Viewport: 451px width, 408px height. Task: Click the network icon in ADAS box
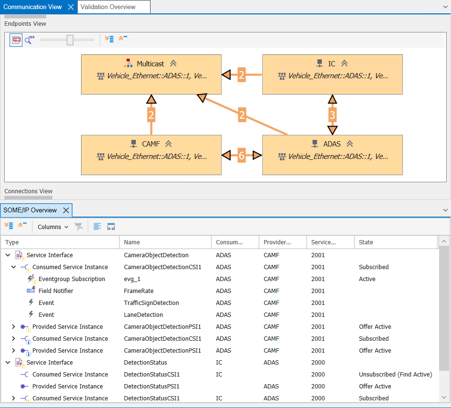[282, 157]
